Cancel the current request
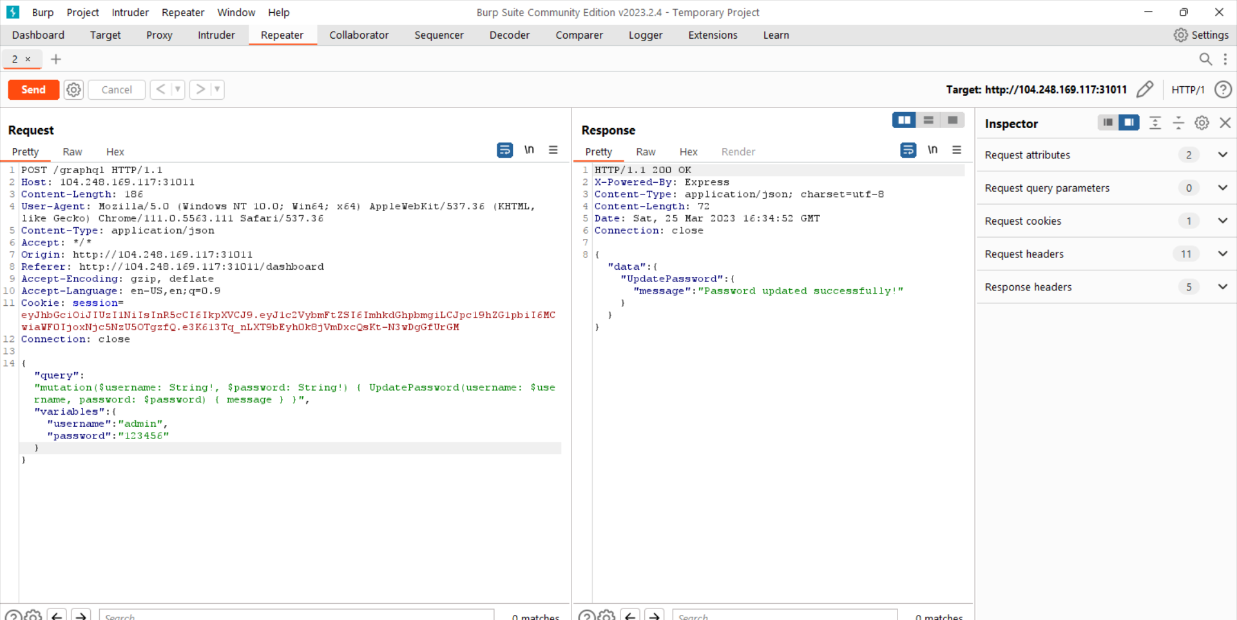Screen dimensions: 1237x620 [x=116, y=89]
